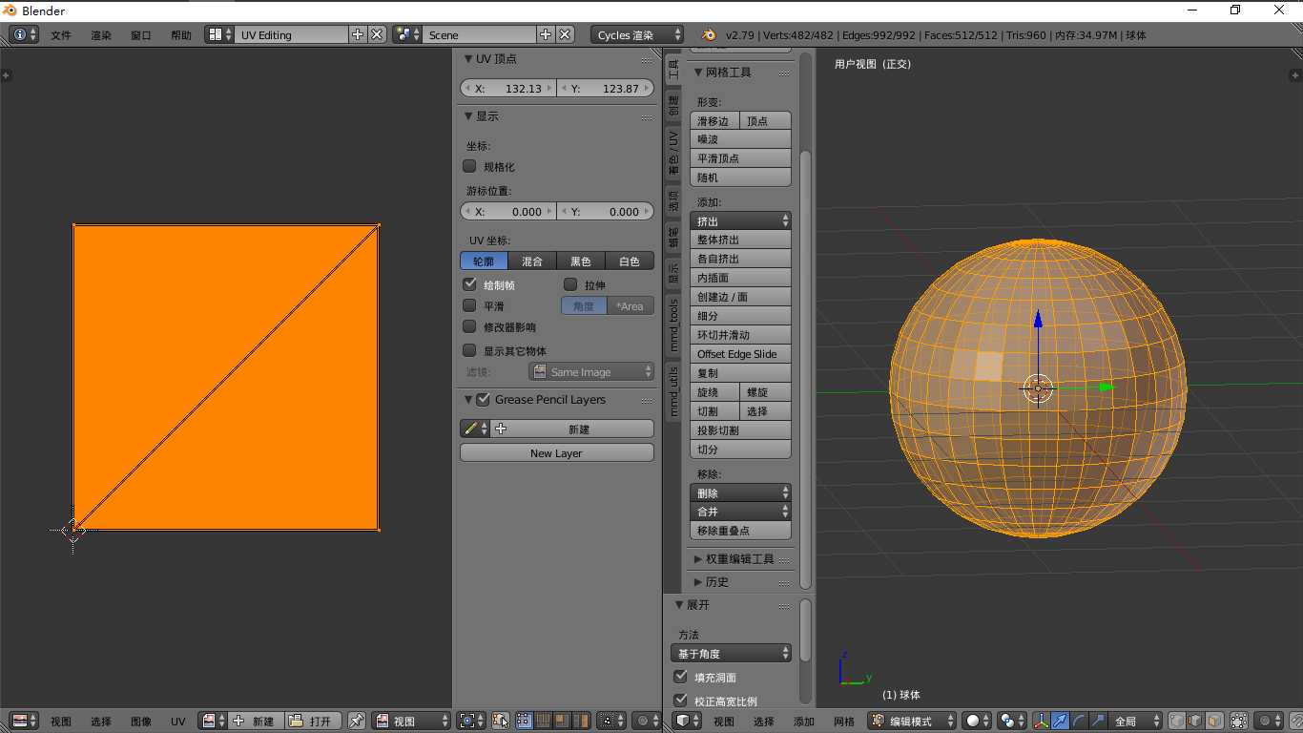Select edge select mode in 3D view
The width and height of the screenshot is (1303, 733).
(1196, 721)
